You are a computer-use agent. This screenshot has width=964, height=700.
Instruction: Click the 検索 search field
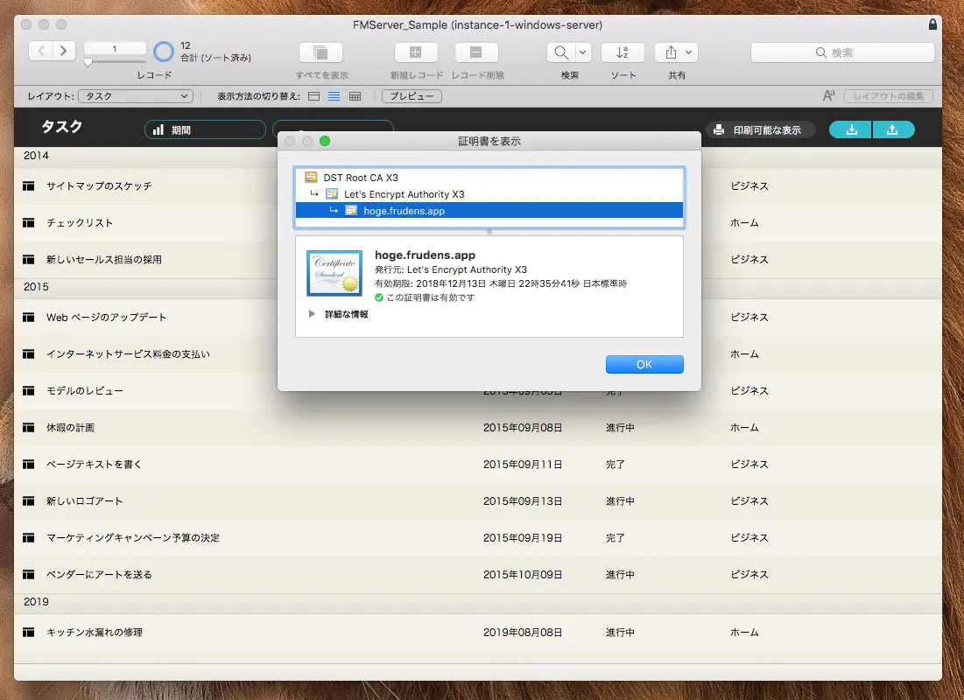pos(842,52)
